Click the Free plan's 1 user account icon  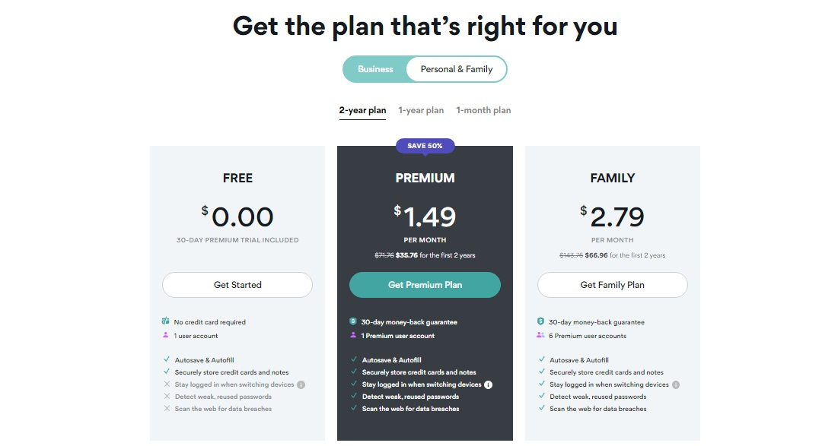click(x=166, y=335)
